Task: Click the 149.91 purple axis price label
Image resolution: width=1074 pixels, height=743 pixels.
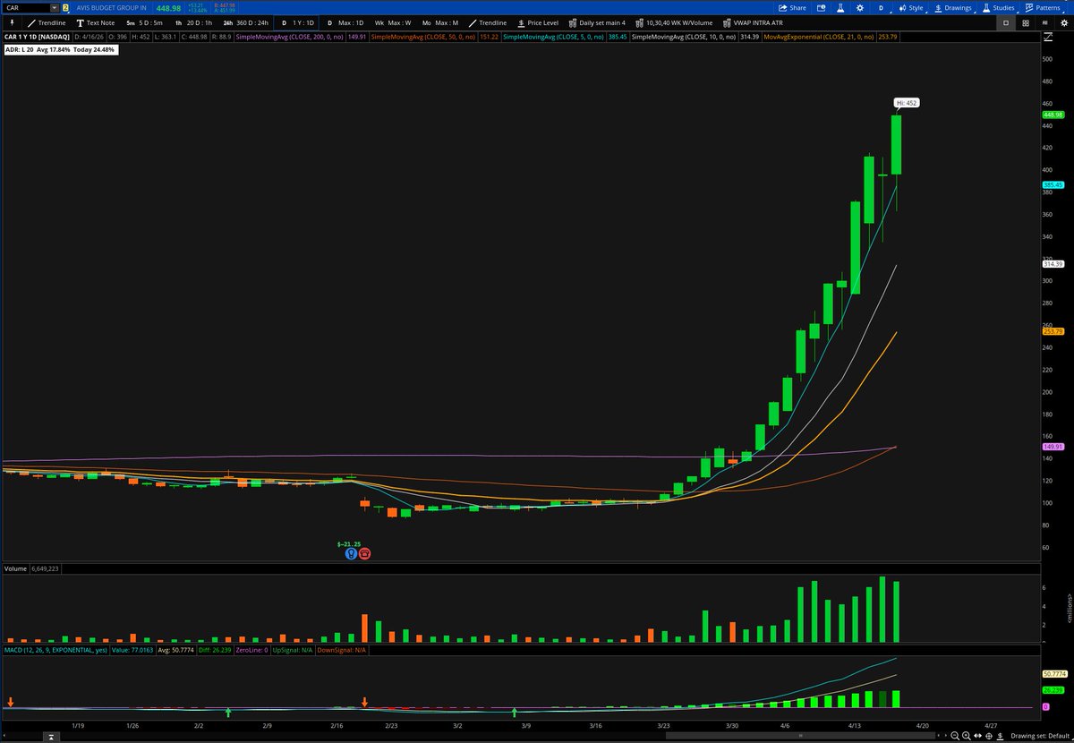Action: 1053,447
